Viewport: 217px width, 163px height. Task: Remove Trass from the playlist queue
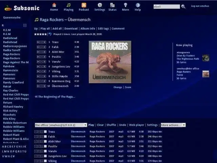(x=36, y=132)
